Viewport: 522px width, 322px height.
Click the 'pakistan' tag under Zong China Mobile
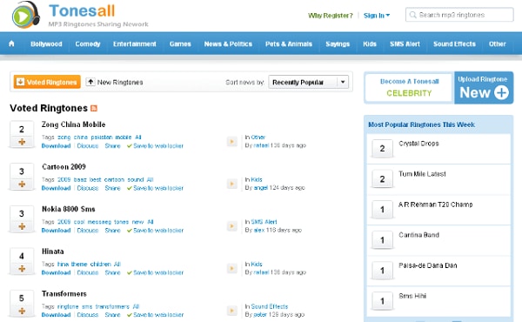(102, 138)
